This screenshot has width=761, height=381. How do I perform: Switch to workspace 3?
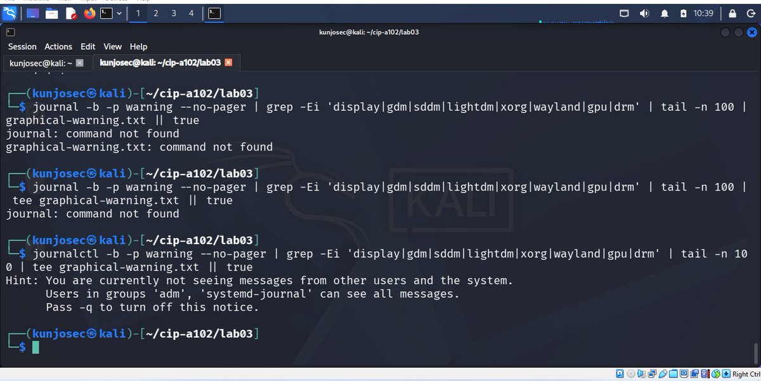(173, 13)
